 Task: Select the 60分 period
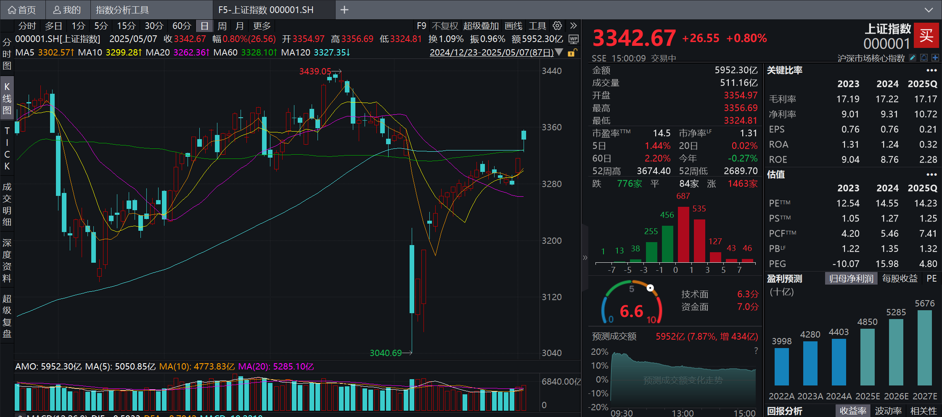[182, 26]
